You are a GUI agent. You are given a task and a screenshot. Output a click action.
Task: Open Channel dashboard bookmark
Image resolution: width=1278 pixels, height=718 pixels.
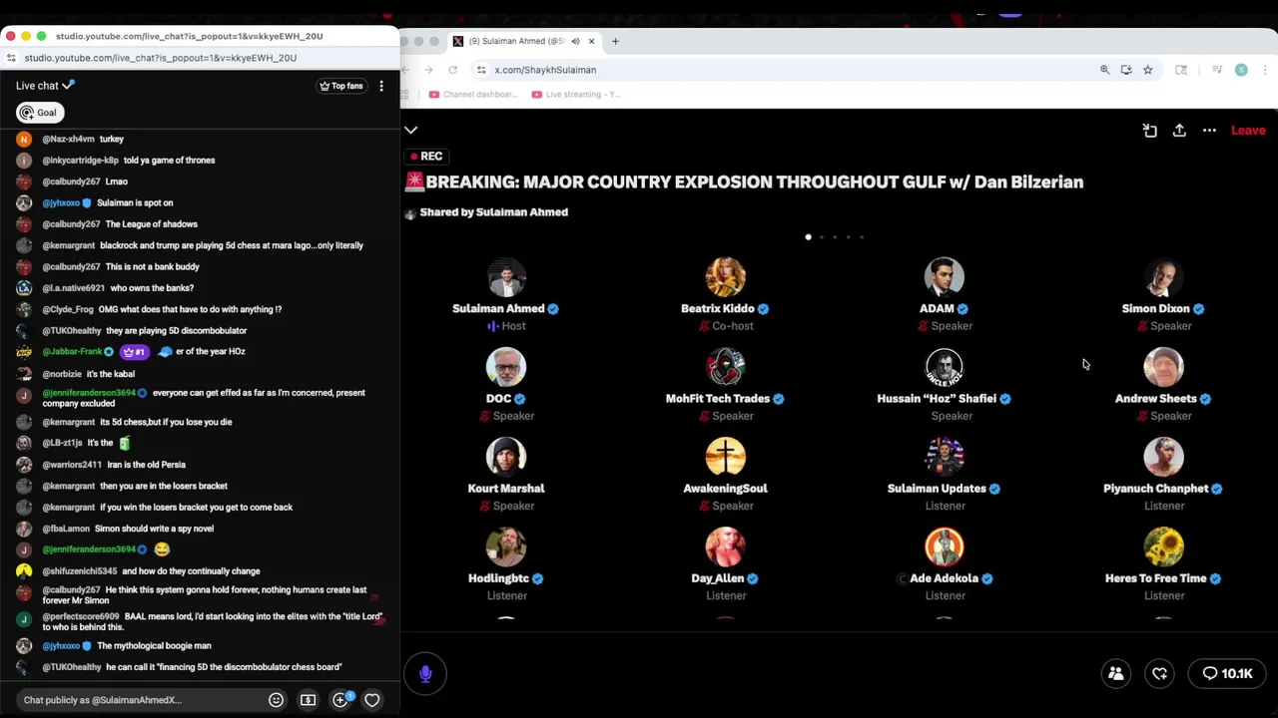click(x=473, y=95)
